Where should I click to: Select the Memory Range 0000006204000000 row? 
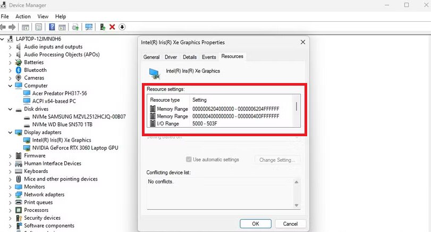click(x=221, y=109)
